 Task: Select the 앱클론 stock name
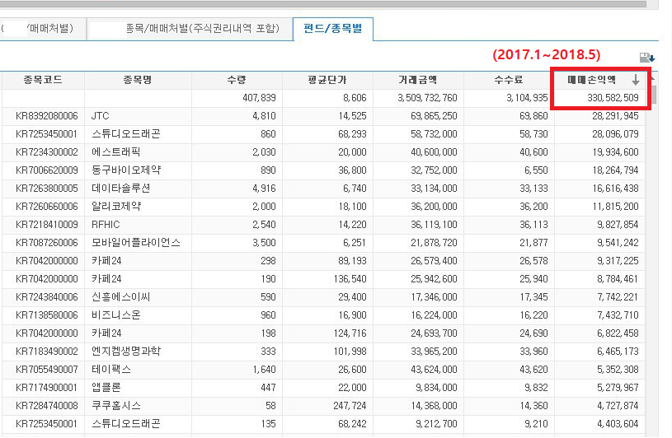(x=106, y=388)
